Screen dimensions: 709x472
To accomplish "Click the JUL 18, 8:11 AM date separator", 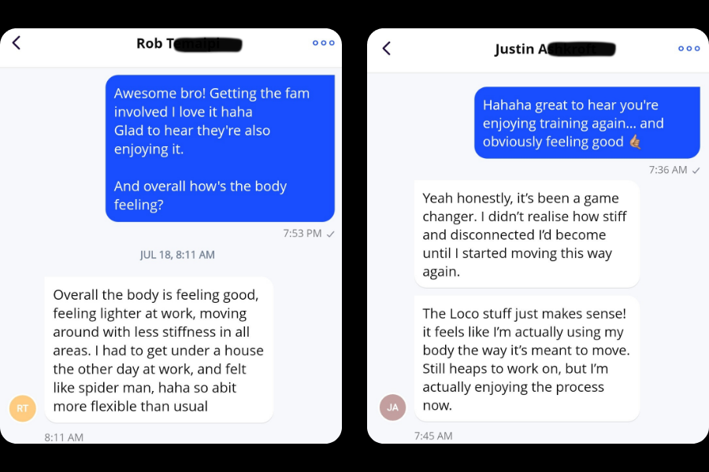I will pos(177,255).
